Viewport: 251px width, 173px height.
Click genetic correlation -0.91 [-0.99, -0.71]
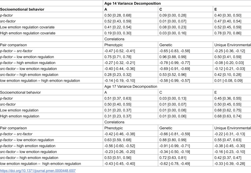[174, 146]
